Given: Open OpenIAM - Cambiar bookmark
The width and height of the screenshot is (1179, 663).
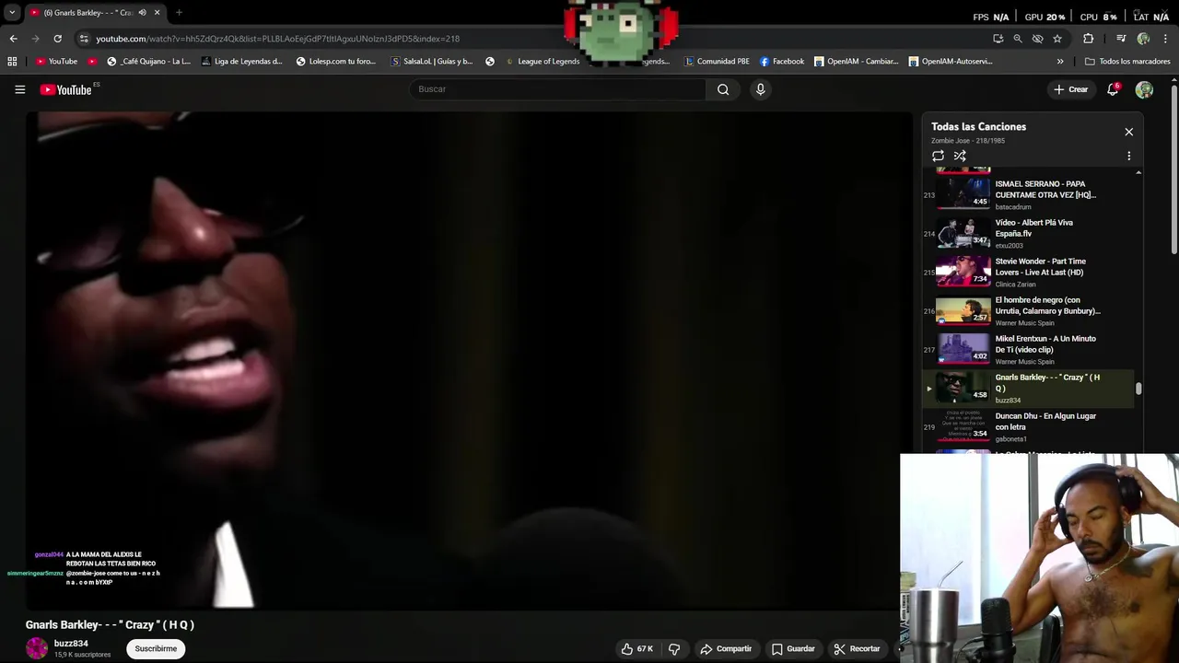Looking at the screenshot, I should point(856,62).
